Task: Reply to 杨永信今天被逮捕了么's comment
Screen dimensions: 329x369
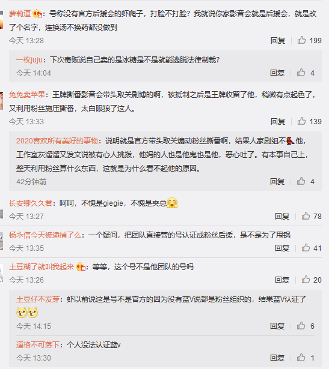Action: (282, 248)
